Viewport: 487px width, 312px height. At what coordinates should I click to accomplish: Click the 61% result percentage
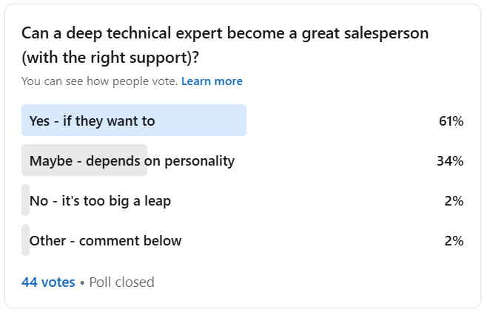pyautogui.click(x=451, y=121)
